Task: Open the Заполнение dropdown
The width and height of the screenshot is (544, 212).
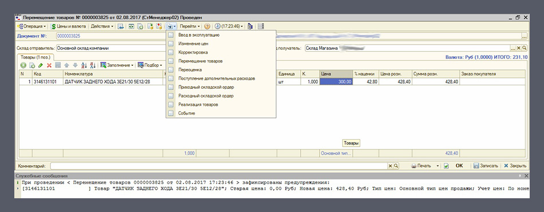Action: pos(117,65)
